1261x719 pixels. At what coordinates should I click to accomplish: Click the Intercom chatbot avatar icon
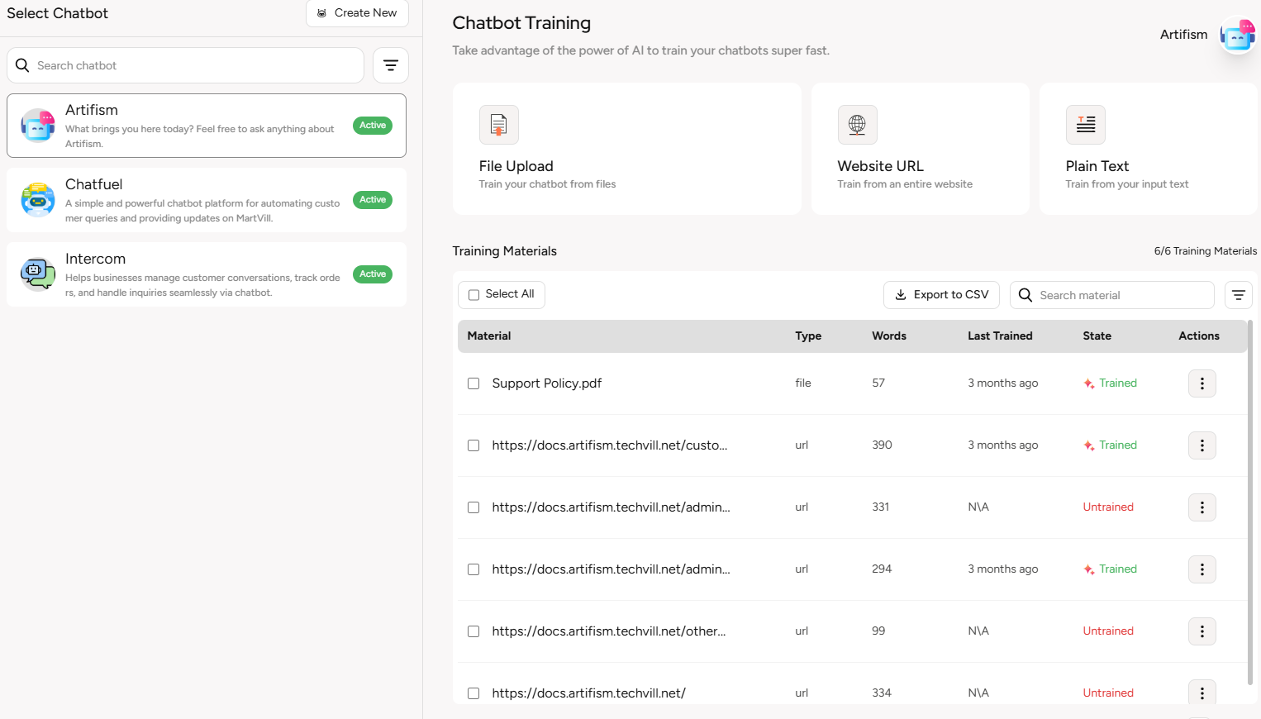point(38,274)
